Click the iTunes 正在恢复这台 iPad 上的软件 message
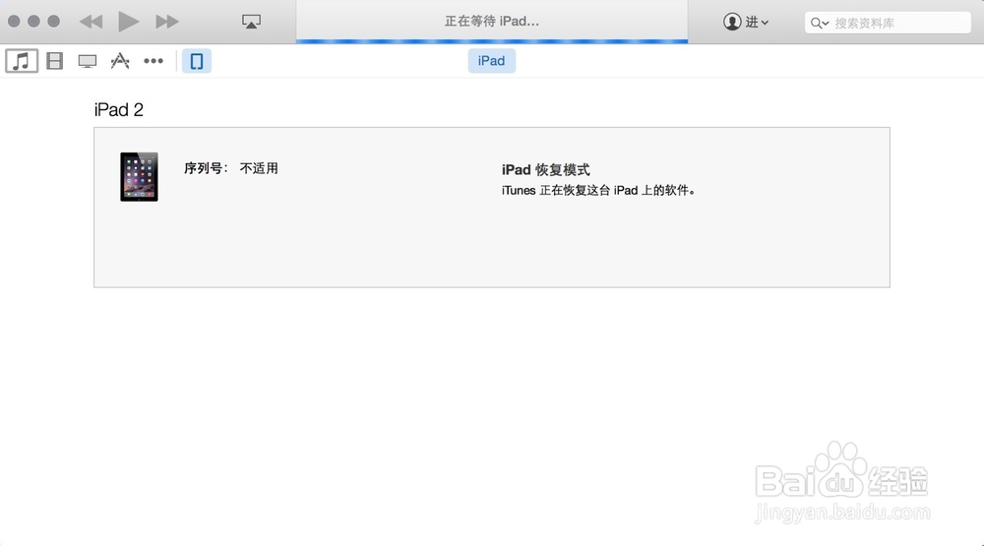The height and width of the screenshot is (546, 984). (598, 190)
